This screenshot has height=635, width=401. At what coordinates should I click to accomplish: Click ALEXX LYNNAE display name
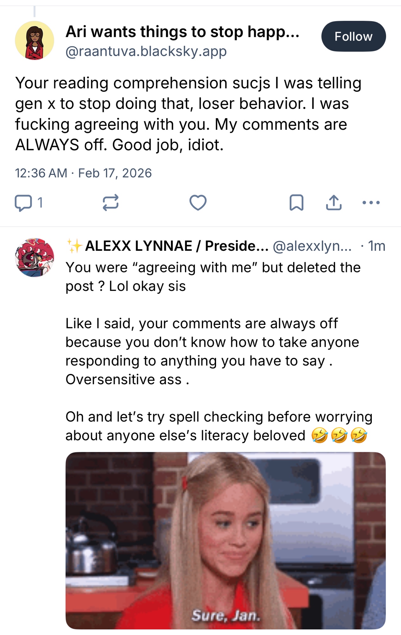[x=176, y=246]
